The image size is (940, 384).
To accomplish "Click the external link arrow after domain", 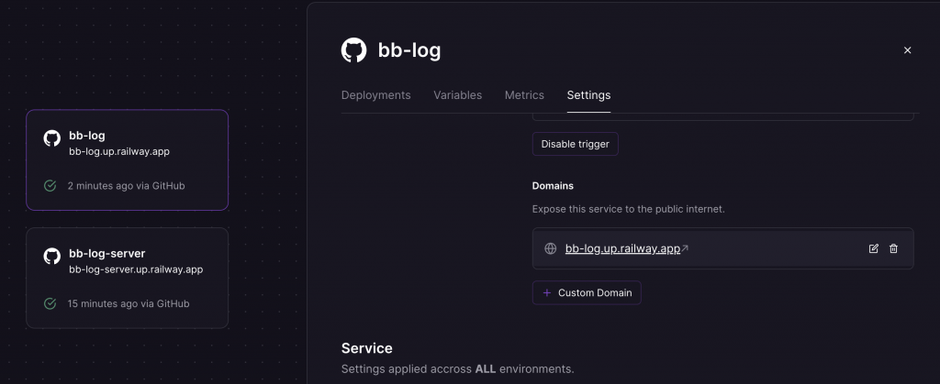I will tap(685, 248).
